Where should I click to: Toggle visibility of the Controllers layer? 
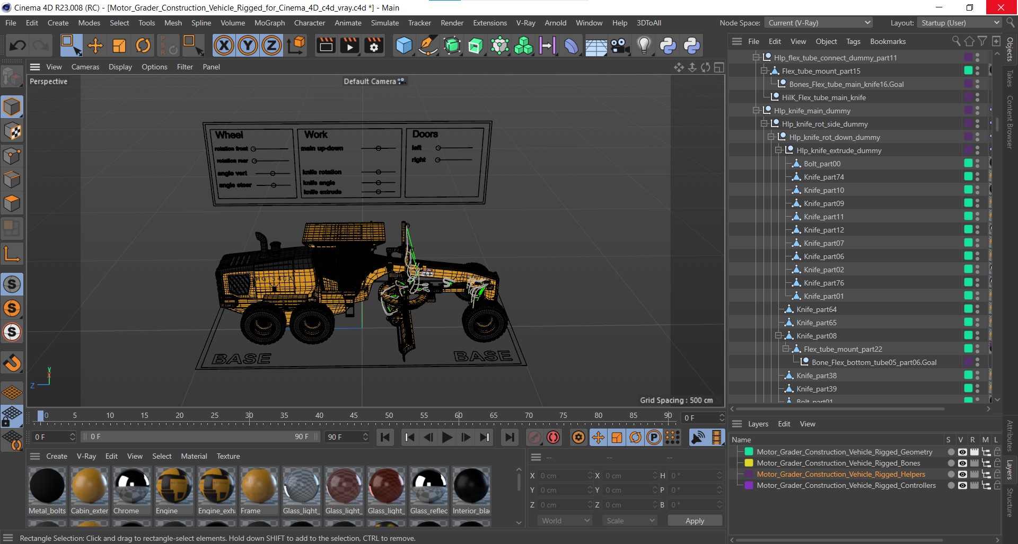[962, 485]
